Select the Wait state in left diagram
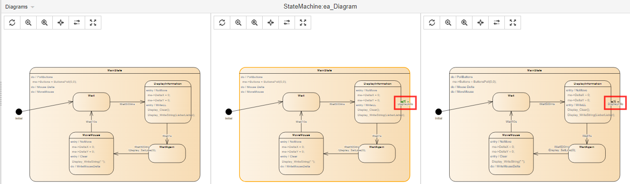The height and width of the screenshot is (184, 630). click(x=91, y=102)
